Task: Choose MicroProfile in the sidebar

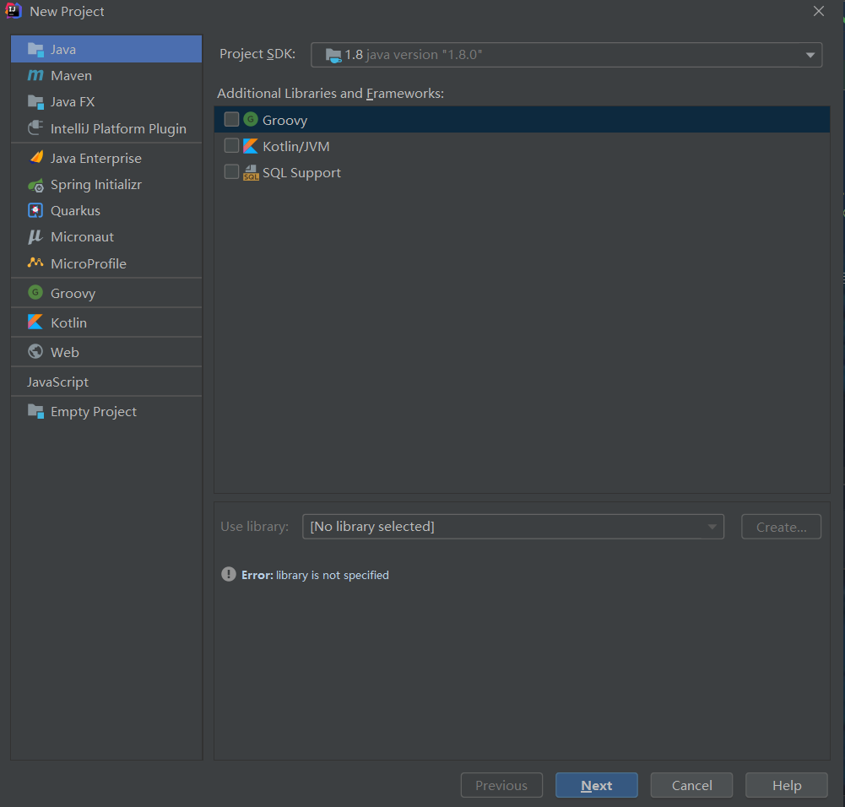Action: [x=106, y=263]
